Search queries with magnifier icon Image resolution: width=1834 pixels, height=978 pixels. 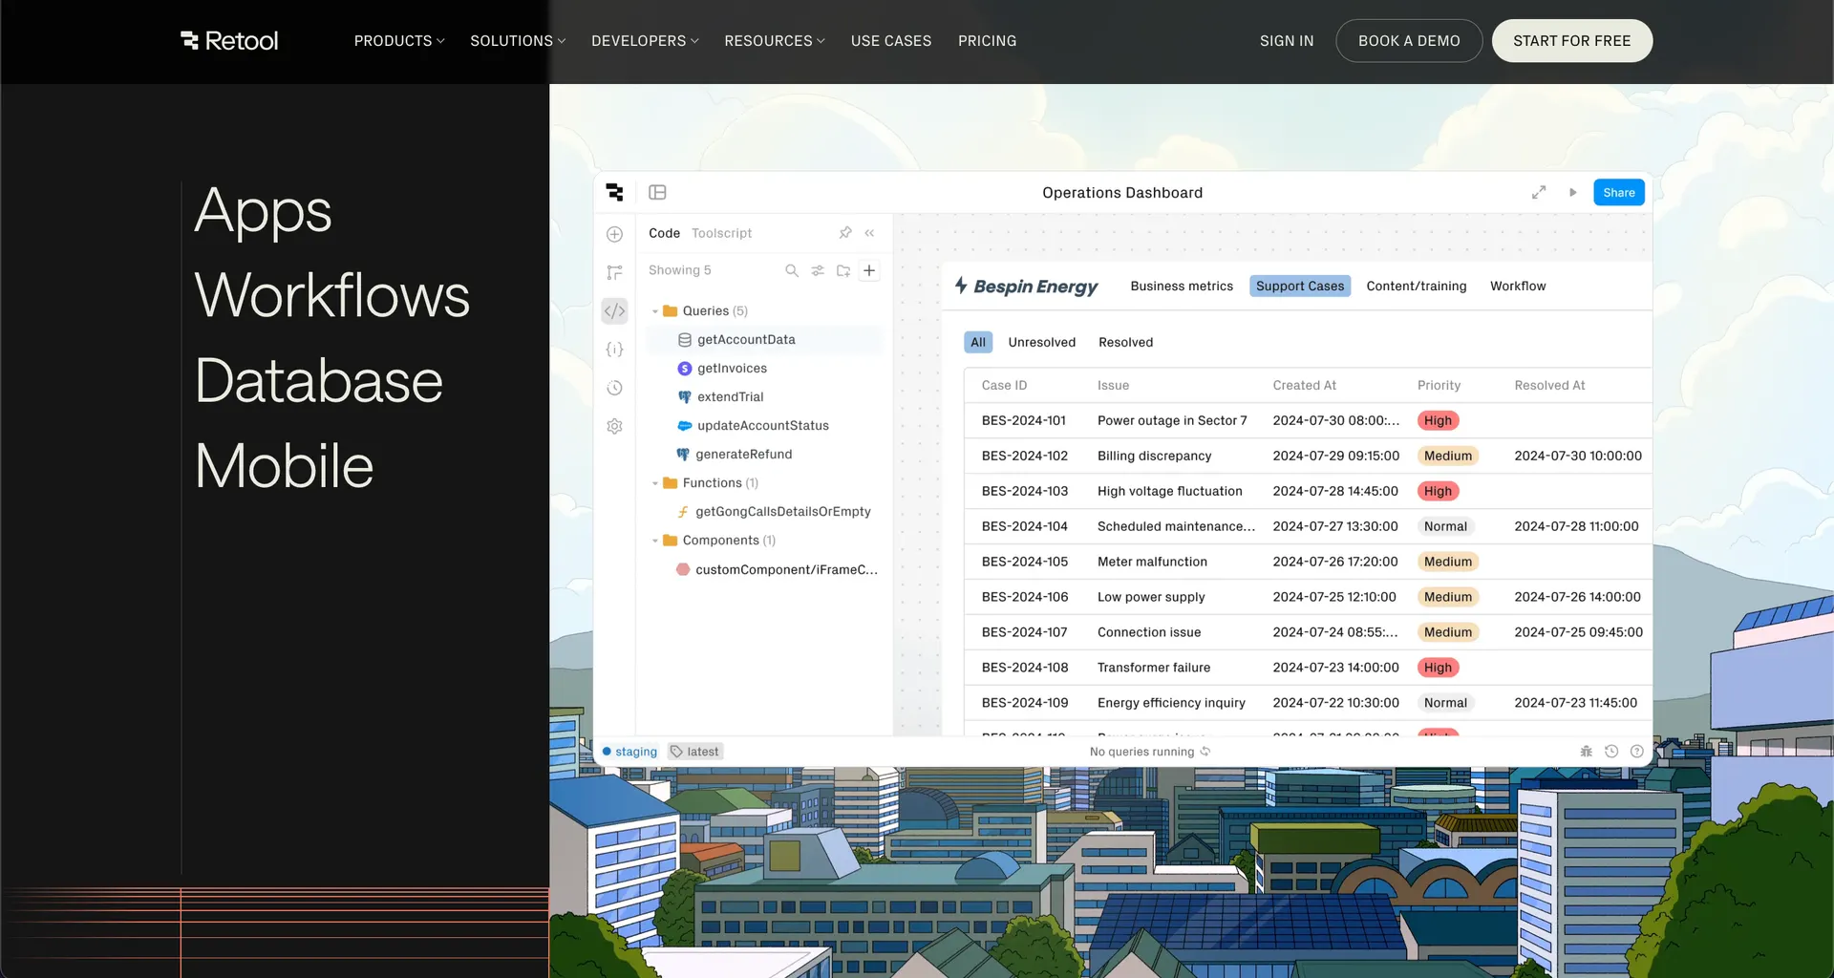click(791, 270)
